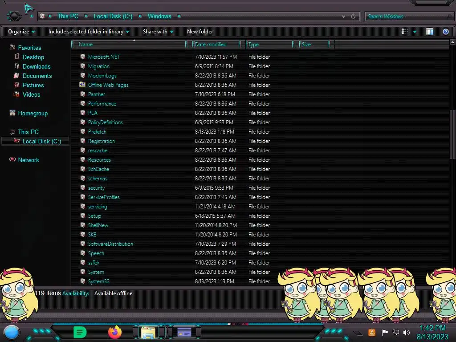456x342 pixels.
Task: Select Local Disk (C:) in navigation pane
Action: pos(41,141)
